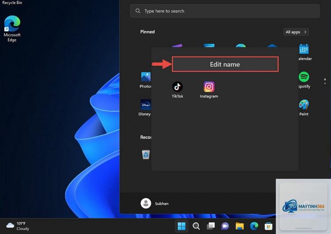
Task: Open the Calendar pinned app
Action: pyautogui.click(x=305, y=52)
